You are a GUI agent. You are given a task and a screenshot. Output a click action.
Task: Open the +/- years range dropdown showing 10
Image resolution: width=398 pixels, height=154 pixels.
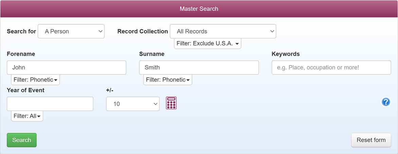133,104
